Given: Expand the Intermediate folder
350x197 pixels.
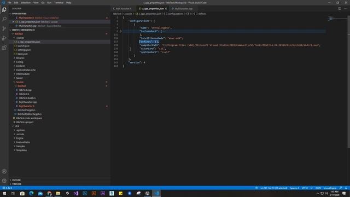Looking at the screenshot, I should (x=23, y=74).
